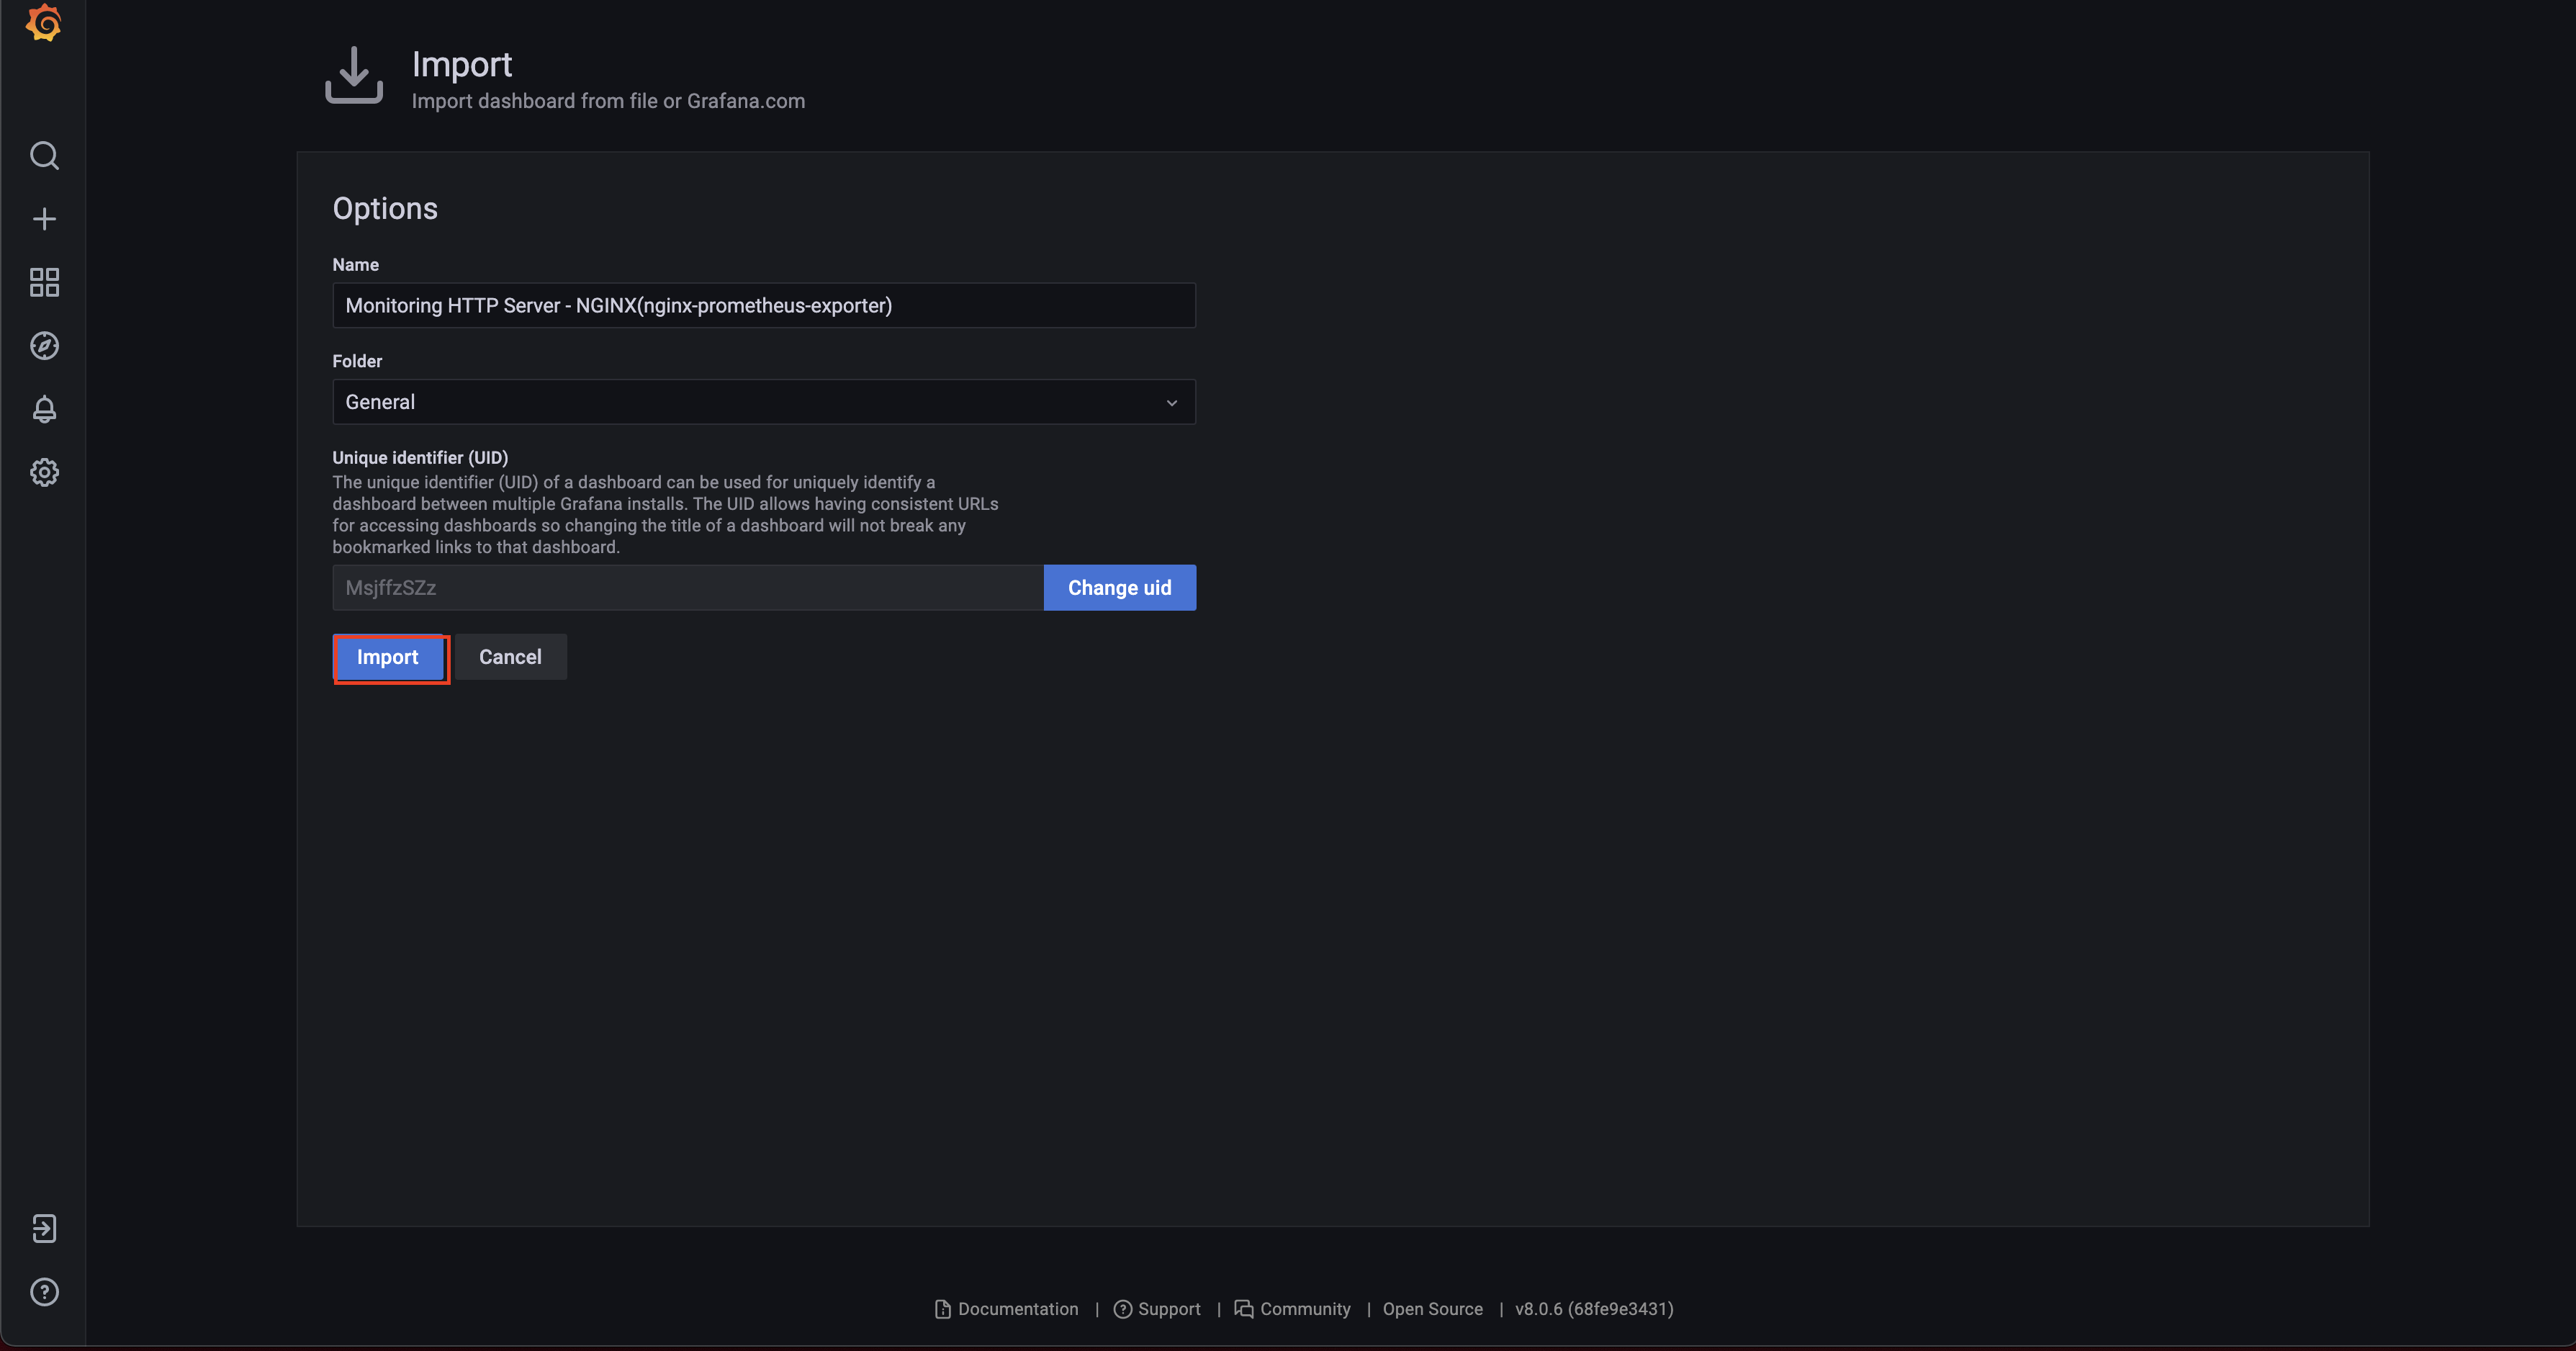Click the Change uid button

pyautogui.click(x=1119, y=588)
